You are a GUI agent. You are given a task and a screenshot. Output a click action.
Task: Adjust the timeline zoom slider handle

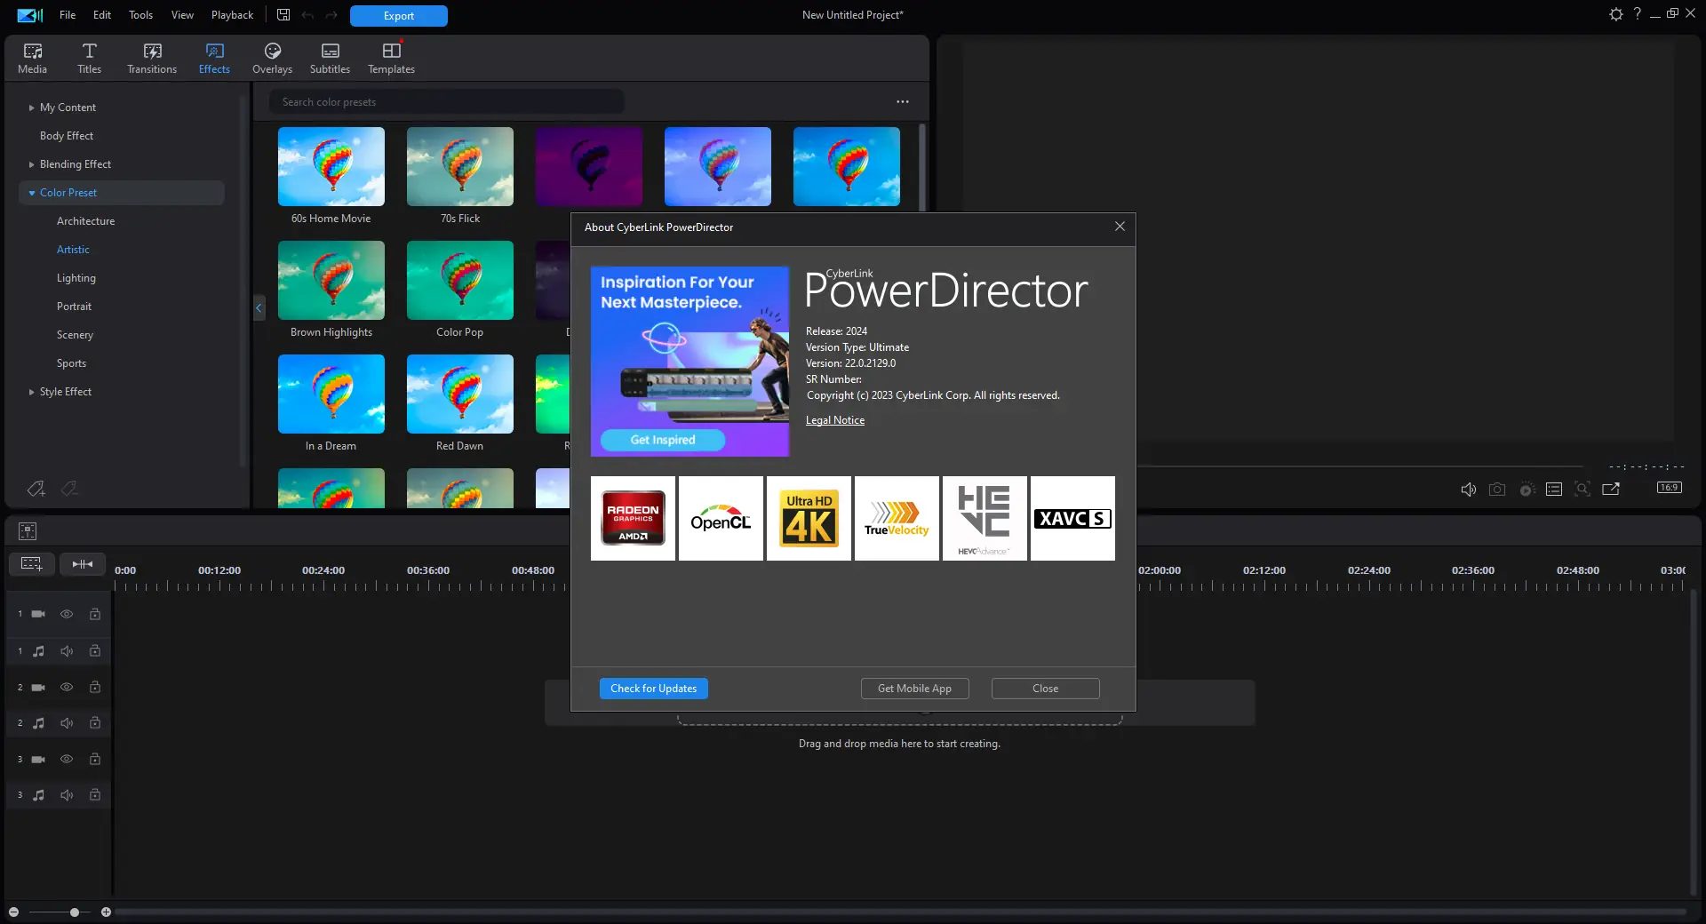tap(75, 912)
